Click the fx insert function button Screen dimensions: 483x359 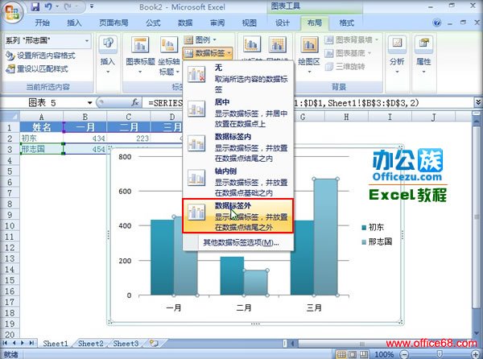point(135,102)
